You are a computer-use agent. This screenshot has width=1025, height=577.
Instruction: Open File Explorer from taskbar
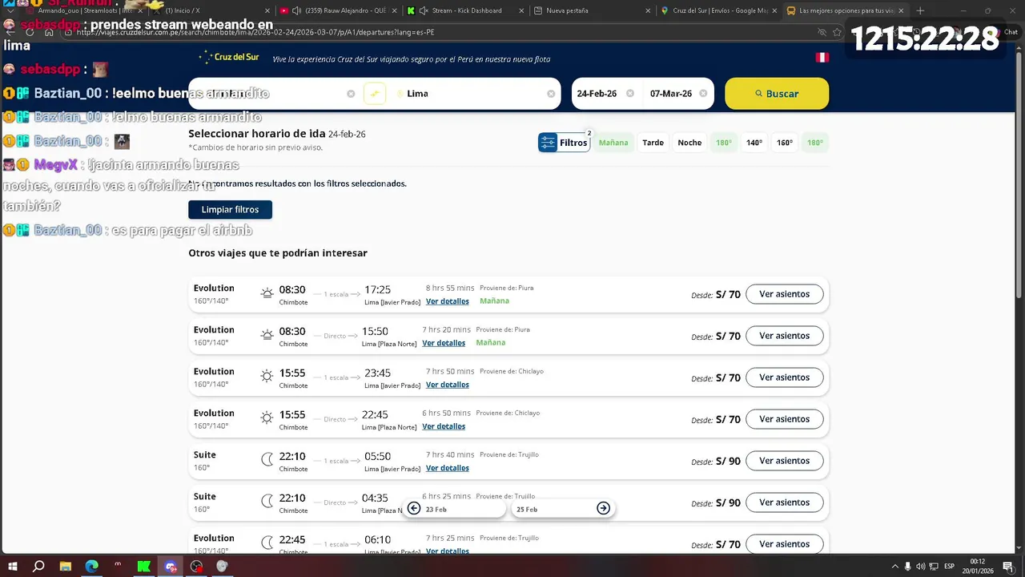tap(66, 567)
